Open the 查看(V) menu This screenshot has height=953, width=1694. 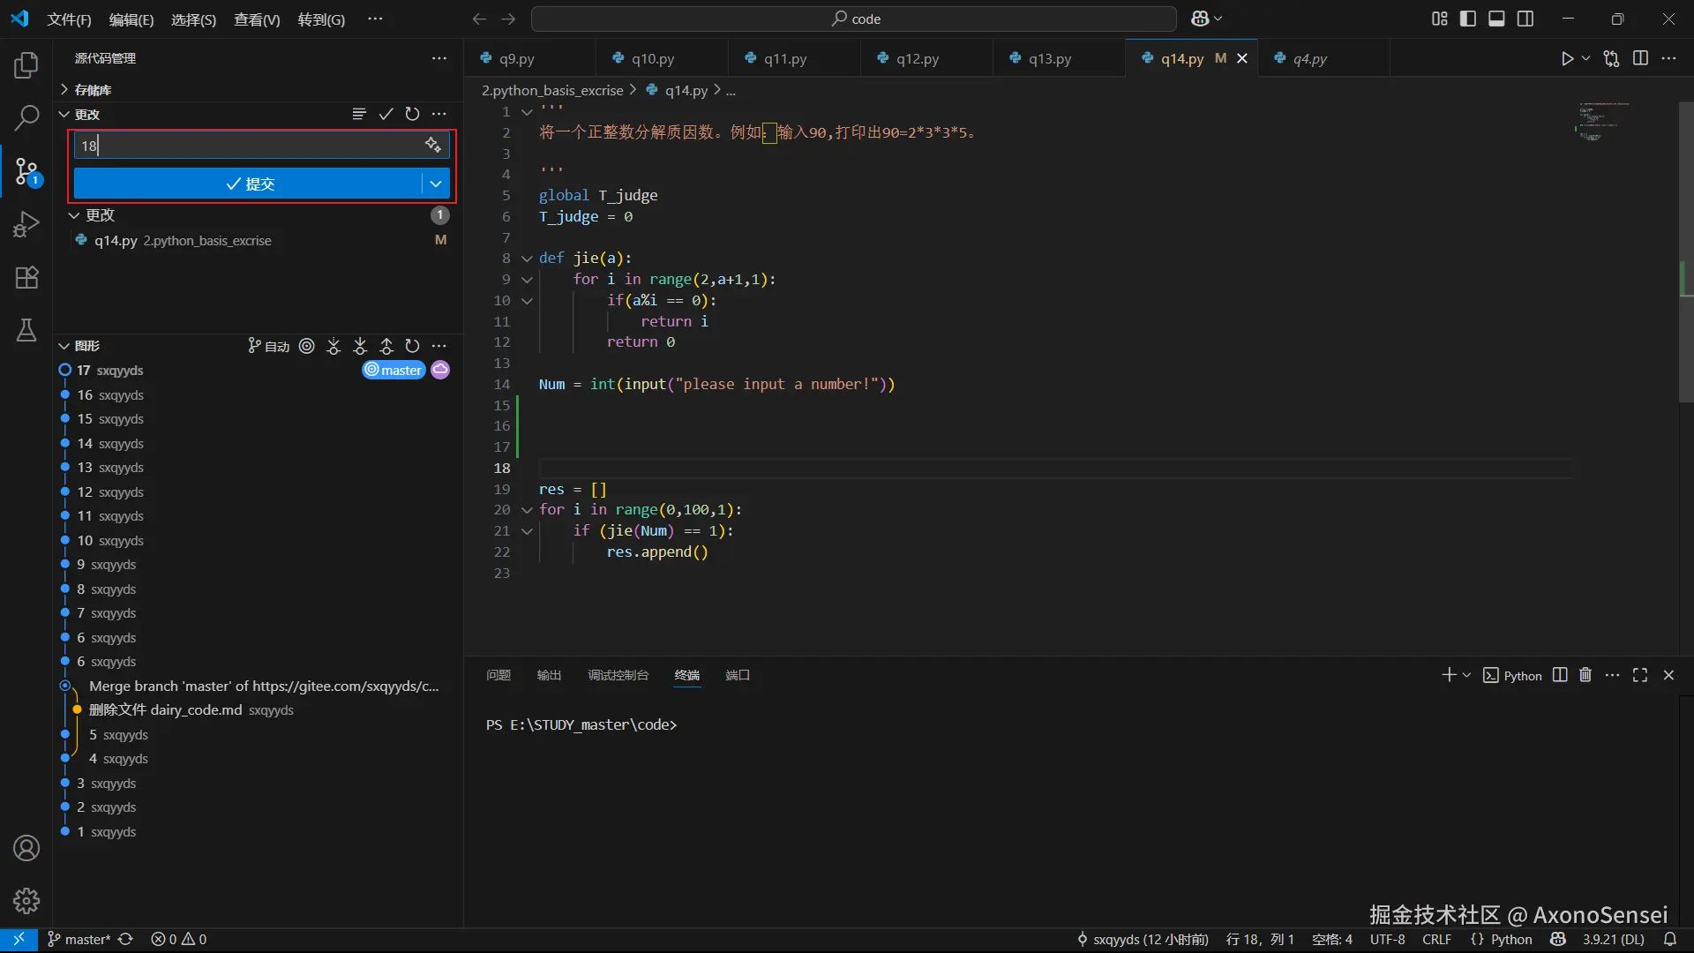(257, 19)
